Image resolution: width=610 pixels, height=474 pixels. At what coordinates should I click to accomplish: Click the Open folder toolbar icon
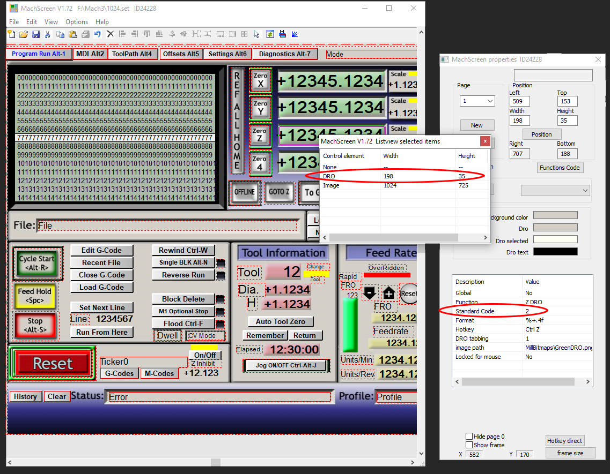(x=24, y=34)
